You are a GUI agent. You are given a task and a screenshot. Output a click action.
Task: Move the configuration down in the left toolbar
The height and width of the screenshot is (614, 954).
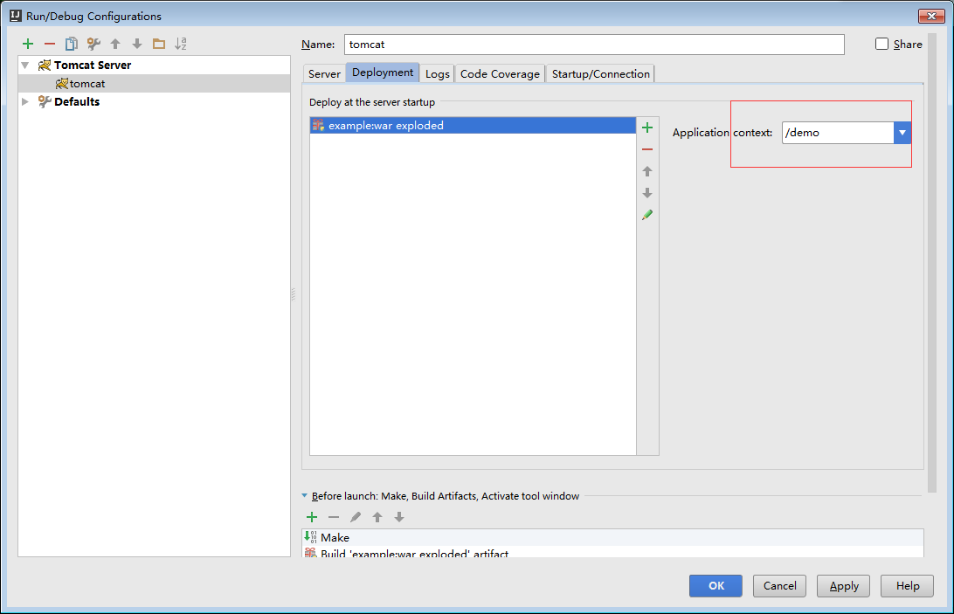137,44
